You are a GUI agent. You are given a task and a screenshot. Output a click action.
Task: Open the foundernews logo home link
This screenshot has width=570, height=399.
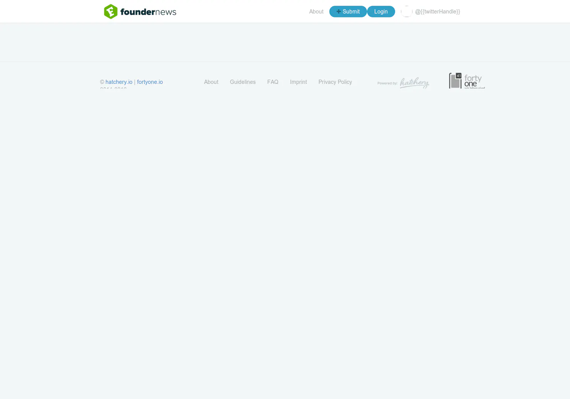pyautogui.click(x=140, y=12)
